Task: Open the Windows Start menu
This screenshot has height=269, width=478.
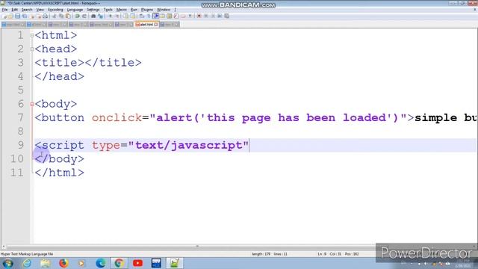Action: pos(7,263)
